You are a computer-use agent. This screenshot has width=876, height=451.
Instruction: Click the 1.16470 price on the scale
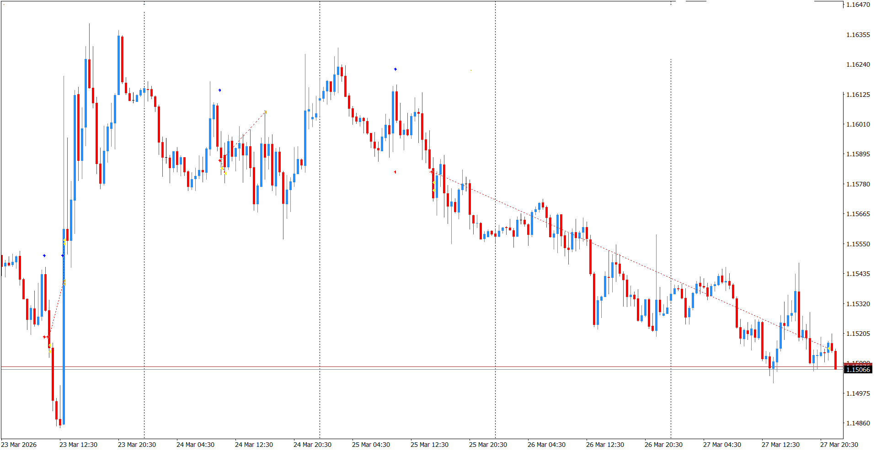858,5
